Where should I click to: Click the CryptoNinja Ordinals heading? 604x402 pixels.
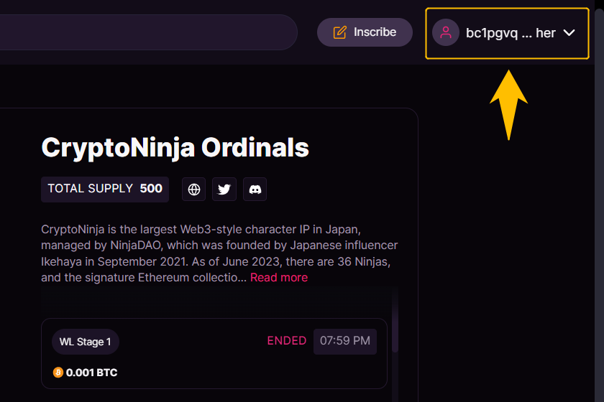pos(175,148)
